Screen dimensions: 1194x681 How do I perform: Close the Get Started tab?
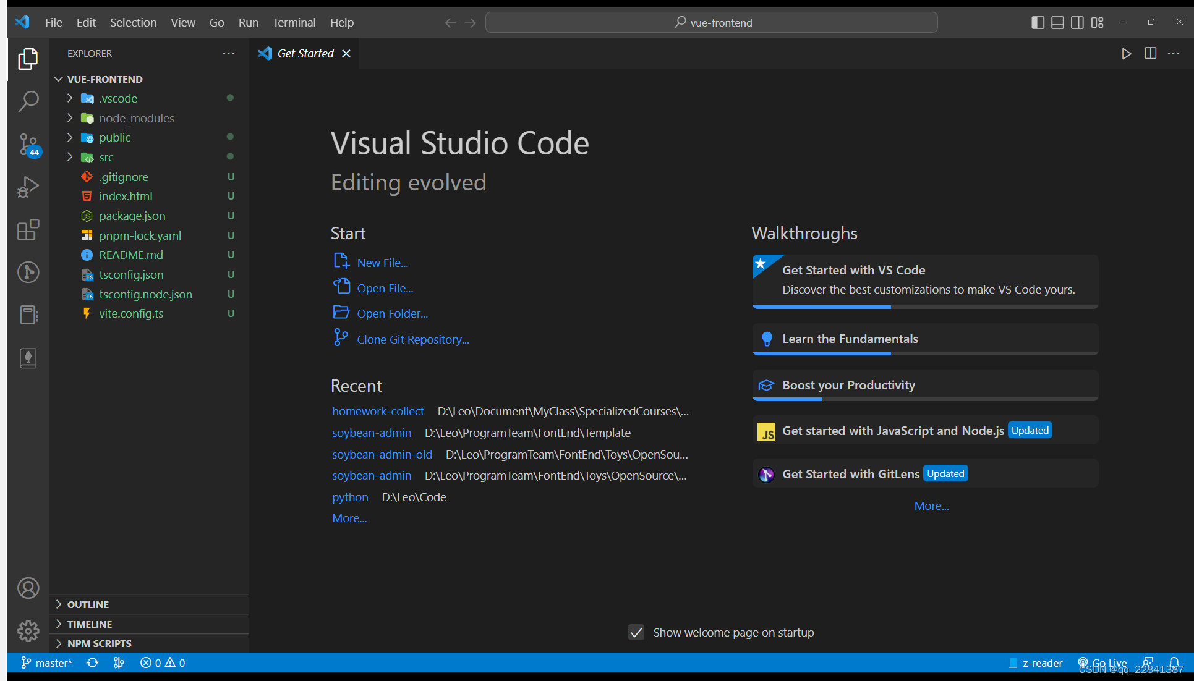tap(347, 54)
